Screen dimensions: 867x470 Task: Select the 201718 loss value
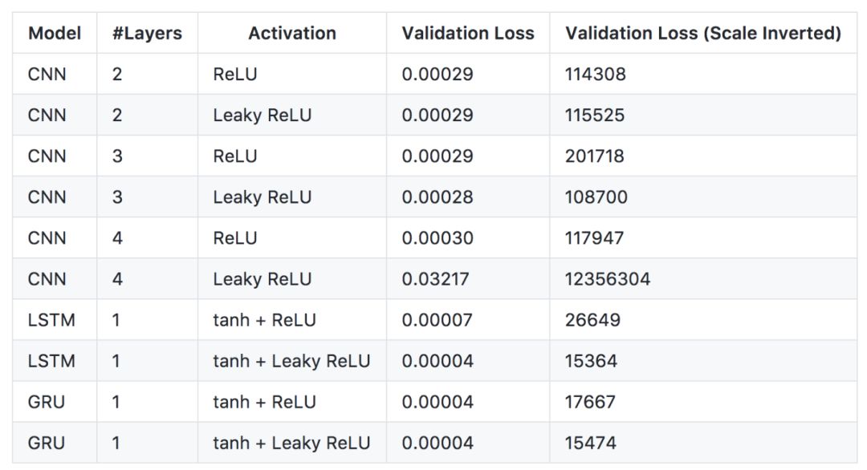594,156
